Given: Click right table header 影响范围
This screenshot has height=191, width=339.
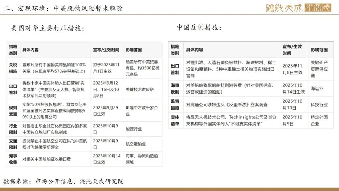Looking at the screenshot, I should [321, 50].
